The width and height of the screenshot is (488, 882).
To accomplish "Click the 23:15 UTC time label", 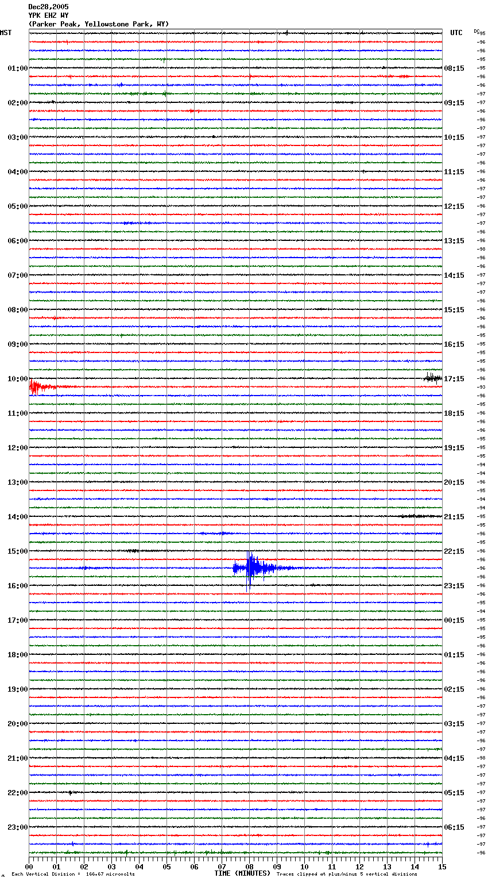I will (x=454, y=586).
